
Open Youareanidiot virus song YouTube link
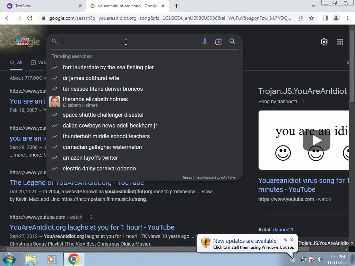[304, 185]
